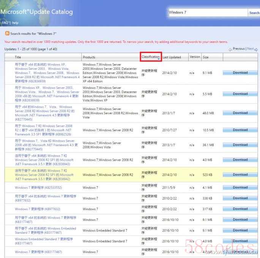260x258 pixels.
Task: Click the 36.1 MB size cell
Action: coord(208,145)
